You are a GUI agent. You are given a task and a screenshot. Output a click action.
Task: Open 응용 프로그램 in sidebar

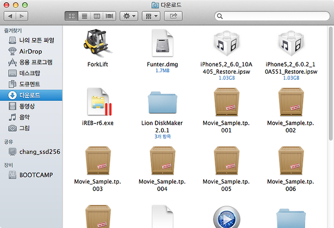pyautogui.click(x=31, y=62)
